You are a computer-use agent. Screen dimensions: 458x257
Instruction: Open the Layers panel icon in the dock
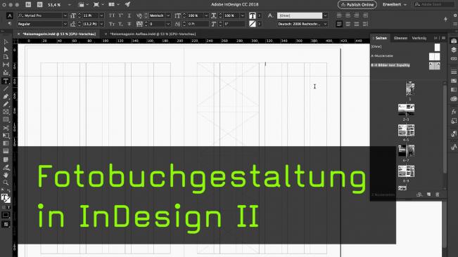(x=454, y=50)
